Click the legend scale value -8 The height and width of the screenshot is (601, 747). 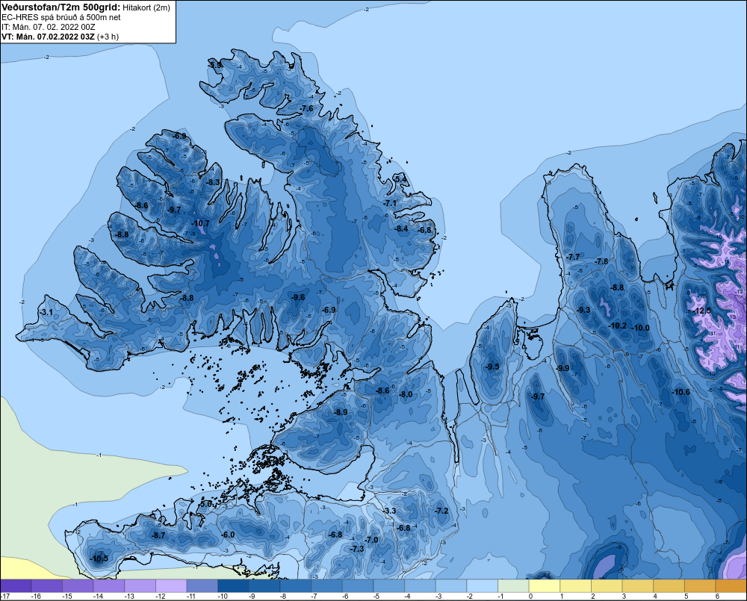285,597
